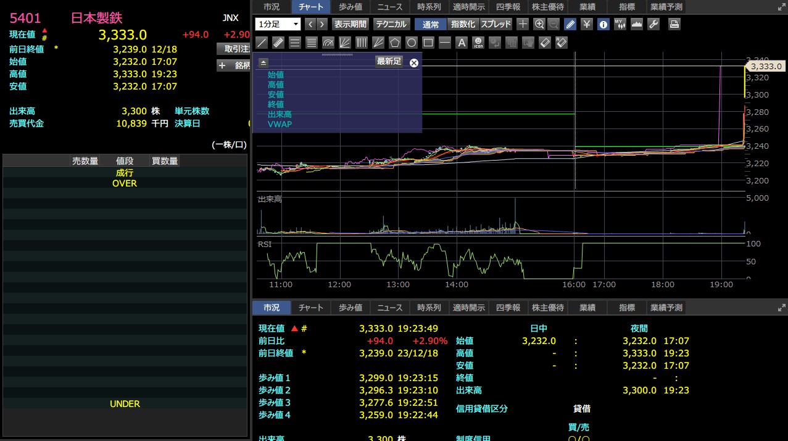Select the single eraser tool
Image resolution: width=788 pixels, height=441 pixels.
click(545, 43)
